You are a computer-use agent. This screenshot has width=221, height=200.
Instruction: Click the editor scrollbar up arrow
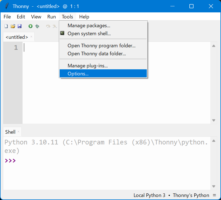214,46
